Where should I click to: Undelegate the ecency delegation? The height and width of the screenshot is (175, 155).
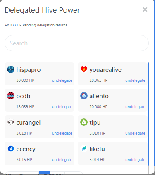[62, 160]
